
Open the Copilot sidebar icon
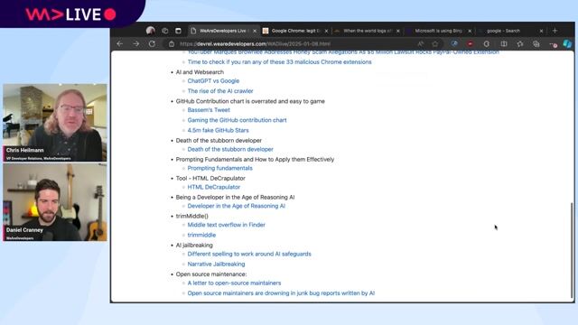click(567, 44)
